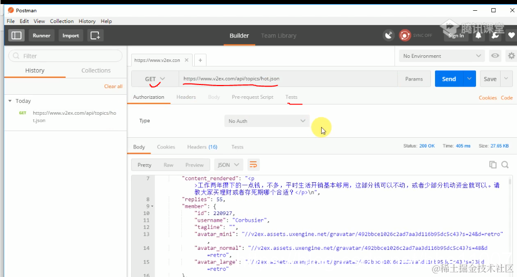The height and width of the screenshot is (277, 517).
Task: Open manage environments gear icon
Action: 511,56
